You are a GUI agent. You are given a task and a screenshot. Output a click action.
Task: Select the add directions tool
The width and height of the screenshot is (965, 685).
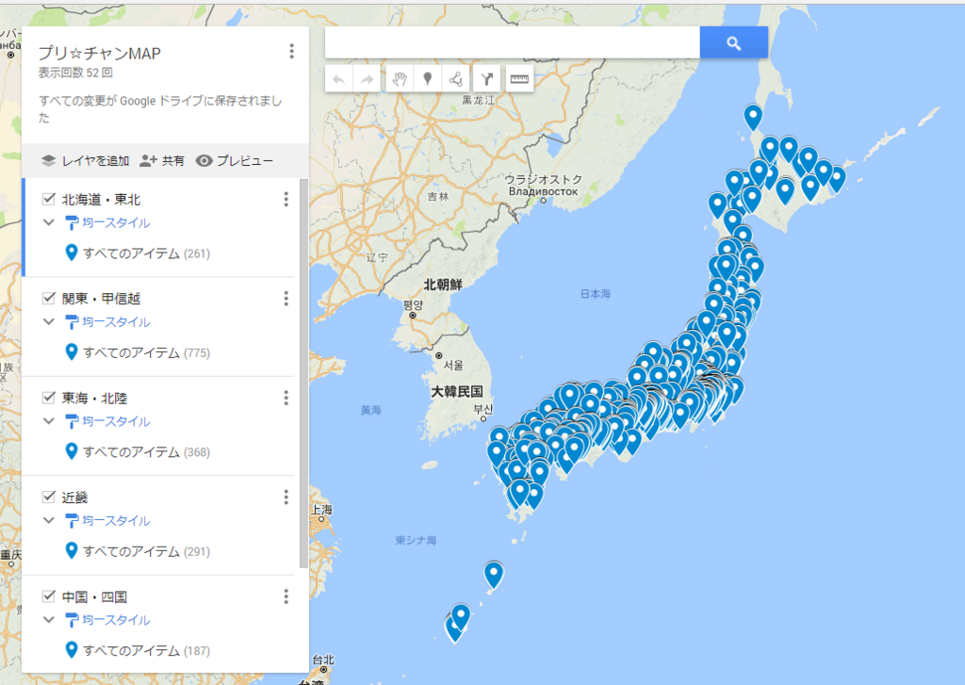pos(487,79)
